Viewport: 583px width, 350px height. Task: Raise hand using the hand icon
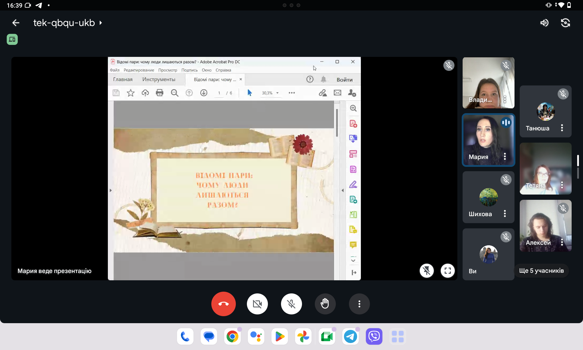point(325,304)
